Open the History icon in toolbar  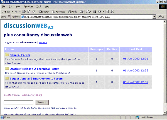pos(82,12)
